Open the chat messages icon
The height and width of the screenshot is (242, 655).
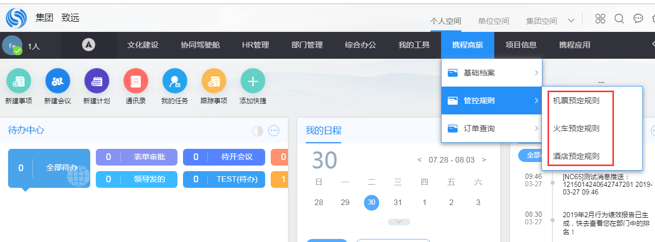click(638, 19)
